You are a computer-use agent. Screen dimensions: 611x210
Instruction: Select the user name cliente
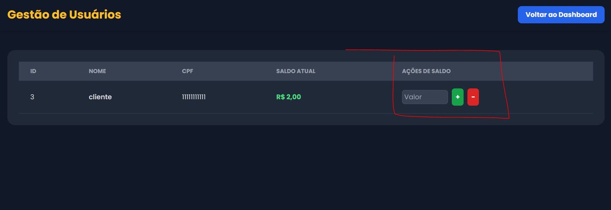point(100,97)
